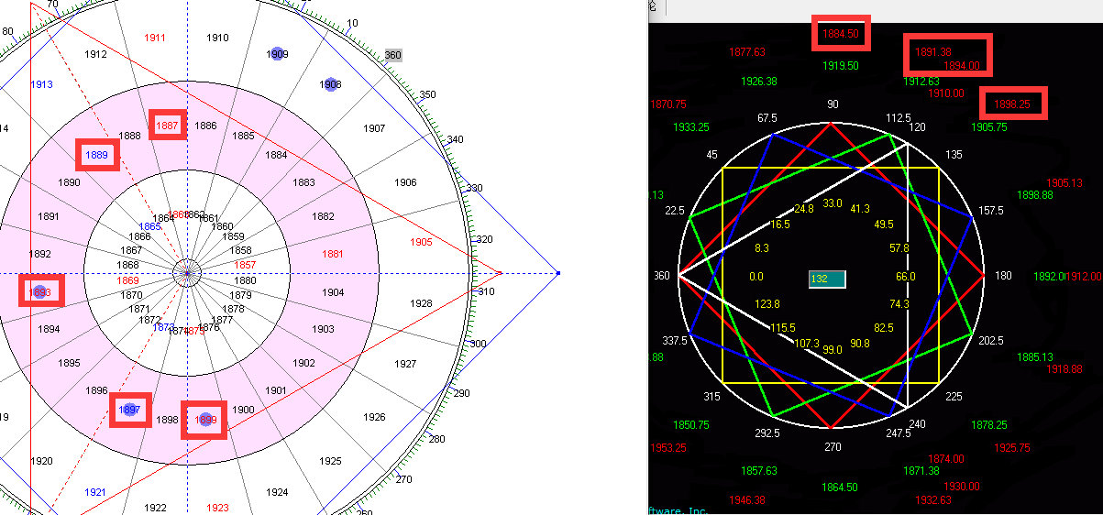The height and width of the screenshot is (515, 1103).
Task: Click the red 1857 cell in the inner ring
Action: tap(245, 265)
